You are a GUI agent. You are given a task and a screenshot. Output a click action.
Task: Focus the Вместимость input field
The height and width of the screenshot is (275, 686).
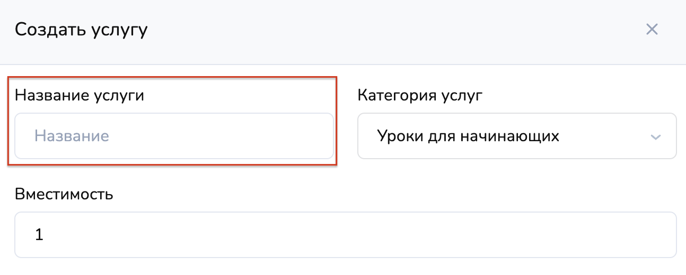[345, 235]
